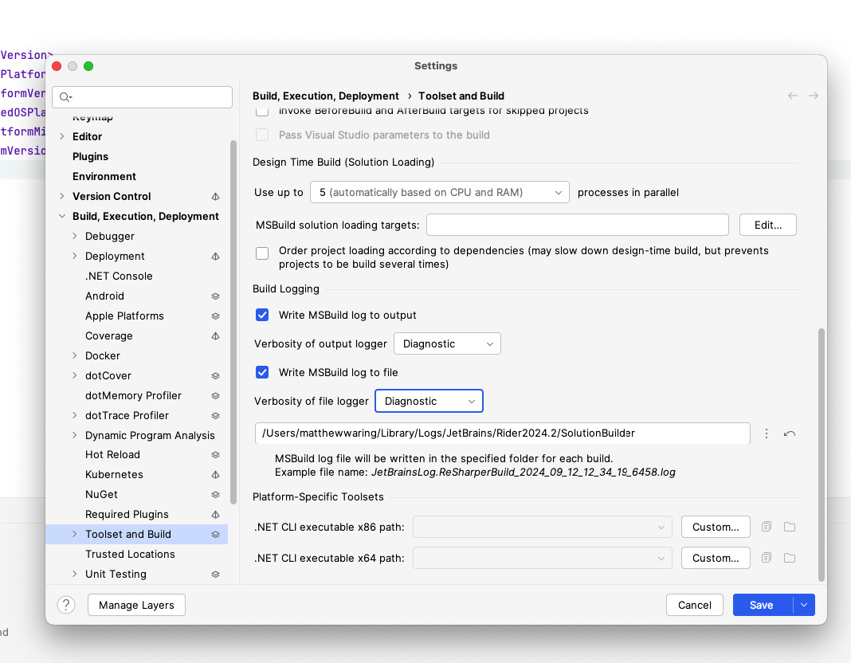The image size is (851, 663).
Task: Expand the Editor tree node
Action: pyautogui.click(x=62, y=136)
